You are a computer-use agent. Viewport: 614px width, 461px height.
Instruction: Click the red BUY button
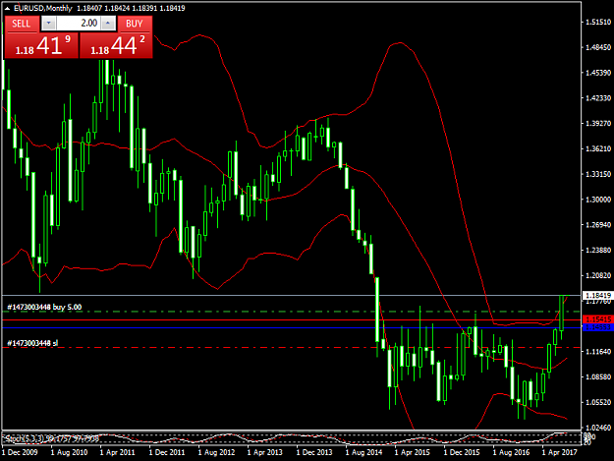coord(135,24)
